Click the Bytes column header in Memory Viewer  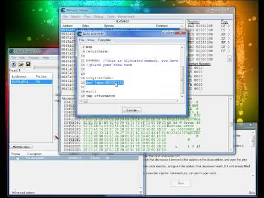[85, 26]
